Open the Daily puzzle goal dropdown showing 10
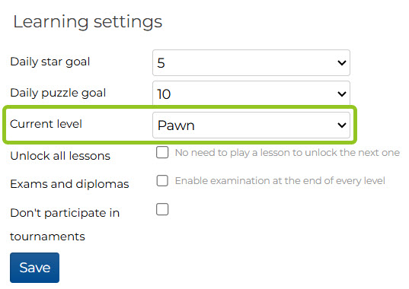The height and width of the screenshot is (289, 409). pyautogui.click(x=251, y=94)
